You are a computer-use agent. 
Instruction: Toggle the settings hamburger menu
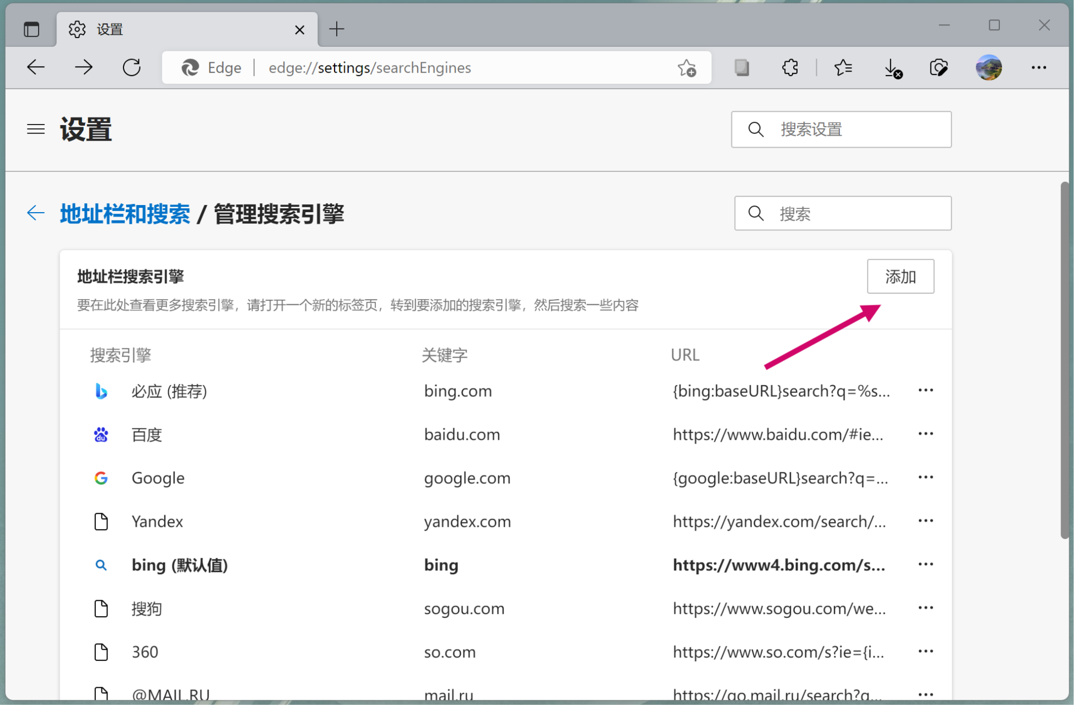pyautogui.click(x=36, y=129)
